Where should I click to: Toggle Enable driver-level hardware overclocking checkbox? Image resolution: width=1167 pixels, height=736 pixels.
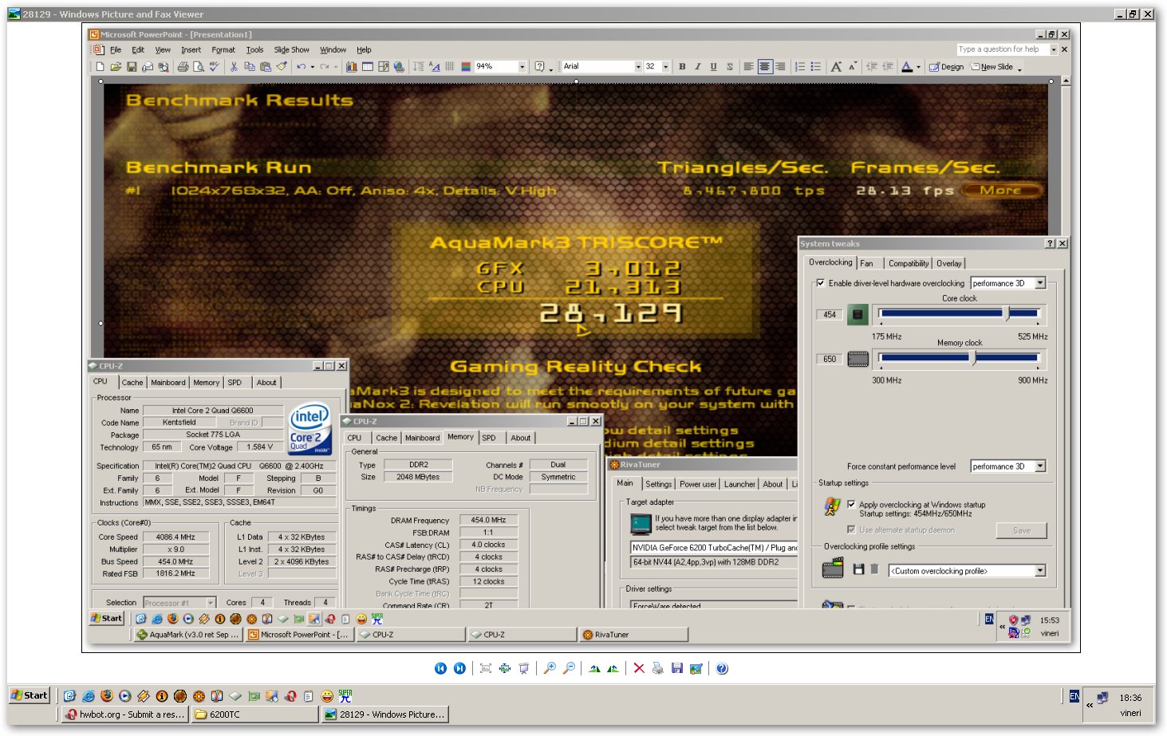pyautogui.click(x=820, y=283)
